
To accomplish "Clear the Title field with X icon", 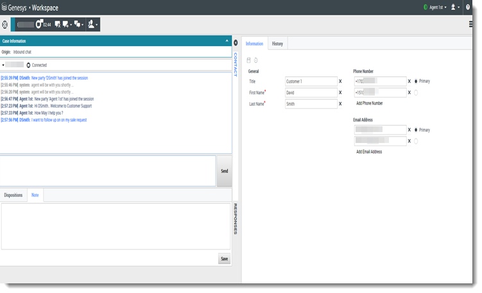I will pyautogui.click(x=340, y=81).
